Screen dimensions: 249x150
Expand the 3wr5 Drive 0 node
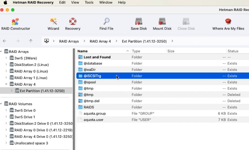[x=6, y=110]
